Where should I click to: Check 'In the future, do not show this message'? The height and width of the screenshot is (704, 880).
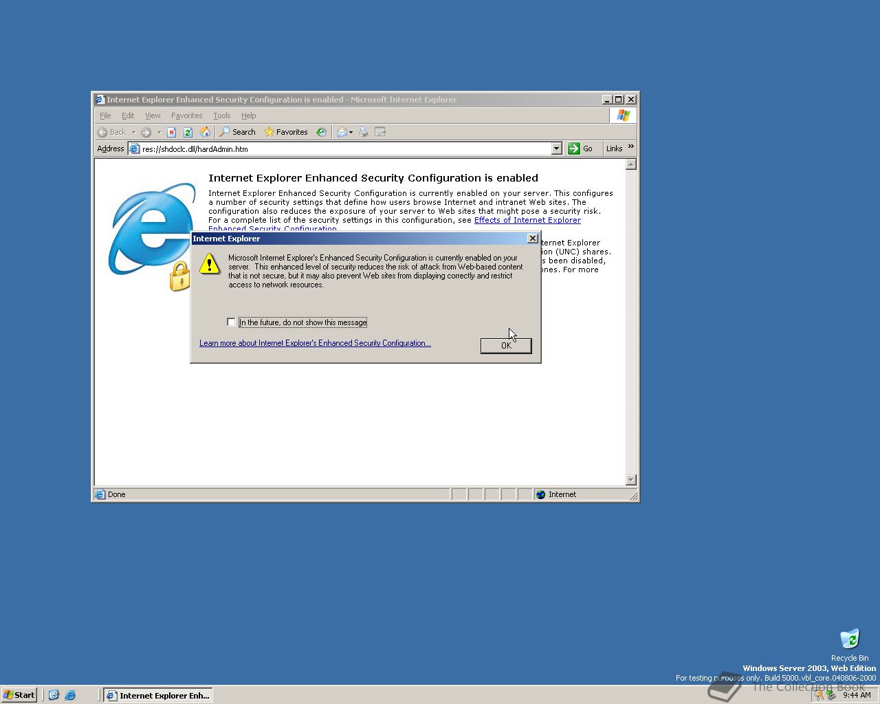click(x=231, y=322)
